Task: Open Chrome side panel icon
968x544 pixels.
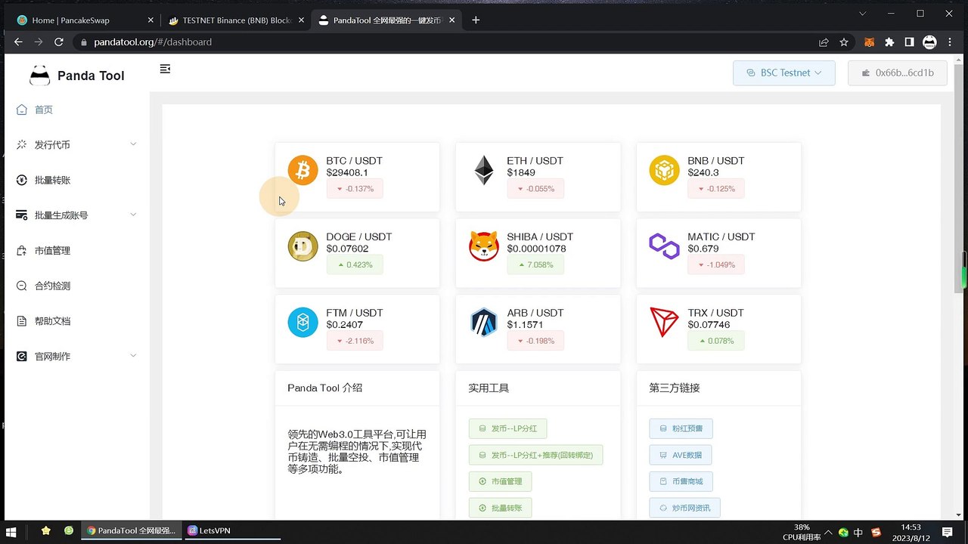Action: pyautogui.click(x=909, y=42)
